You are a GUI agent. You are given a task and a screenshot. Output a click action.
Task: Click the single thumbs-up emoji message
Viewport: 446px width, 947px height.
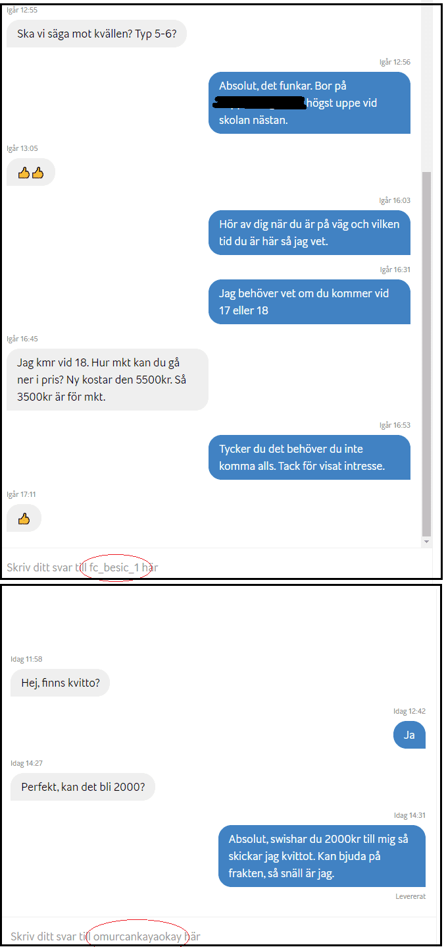click(24, 519)
